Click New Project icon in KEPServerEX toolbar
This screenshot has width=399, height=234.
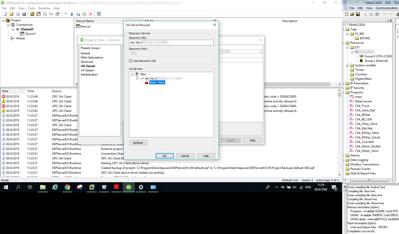[x=5, y=14]
